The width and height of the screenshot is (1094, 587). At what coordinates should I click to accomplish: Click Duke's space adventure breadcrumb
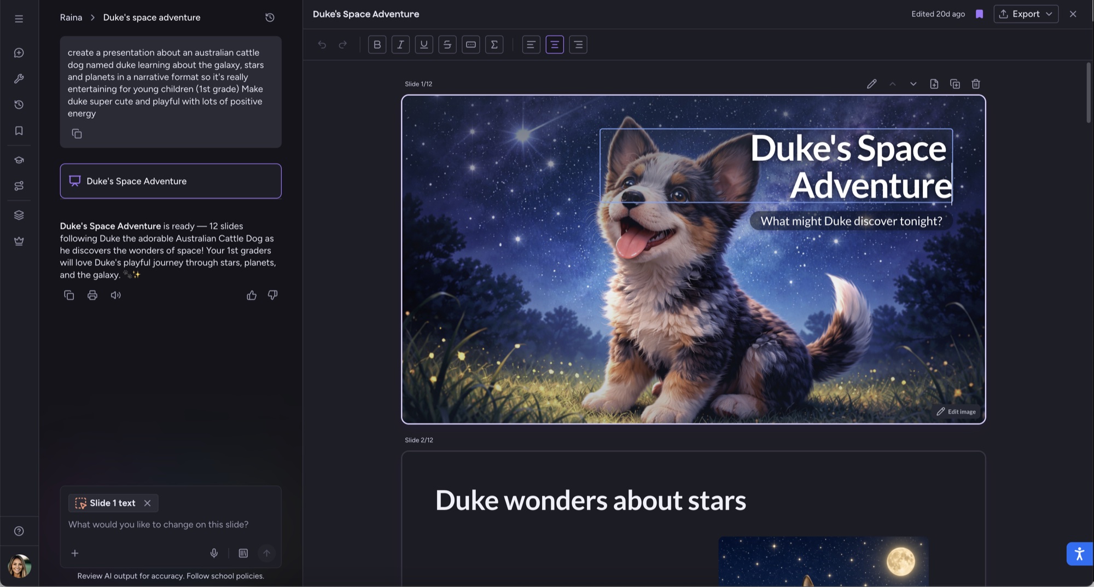click(x=152, y=18)
